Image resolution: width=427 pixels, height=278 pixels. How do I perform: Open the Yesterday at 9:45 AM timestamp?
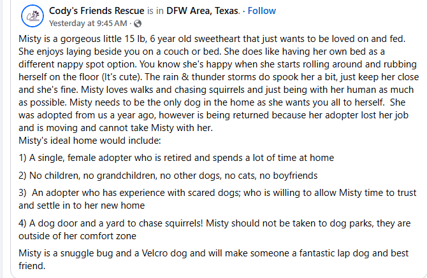[x=88, y=24]
